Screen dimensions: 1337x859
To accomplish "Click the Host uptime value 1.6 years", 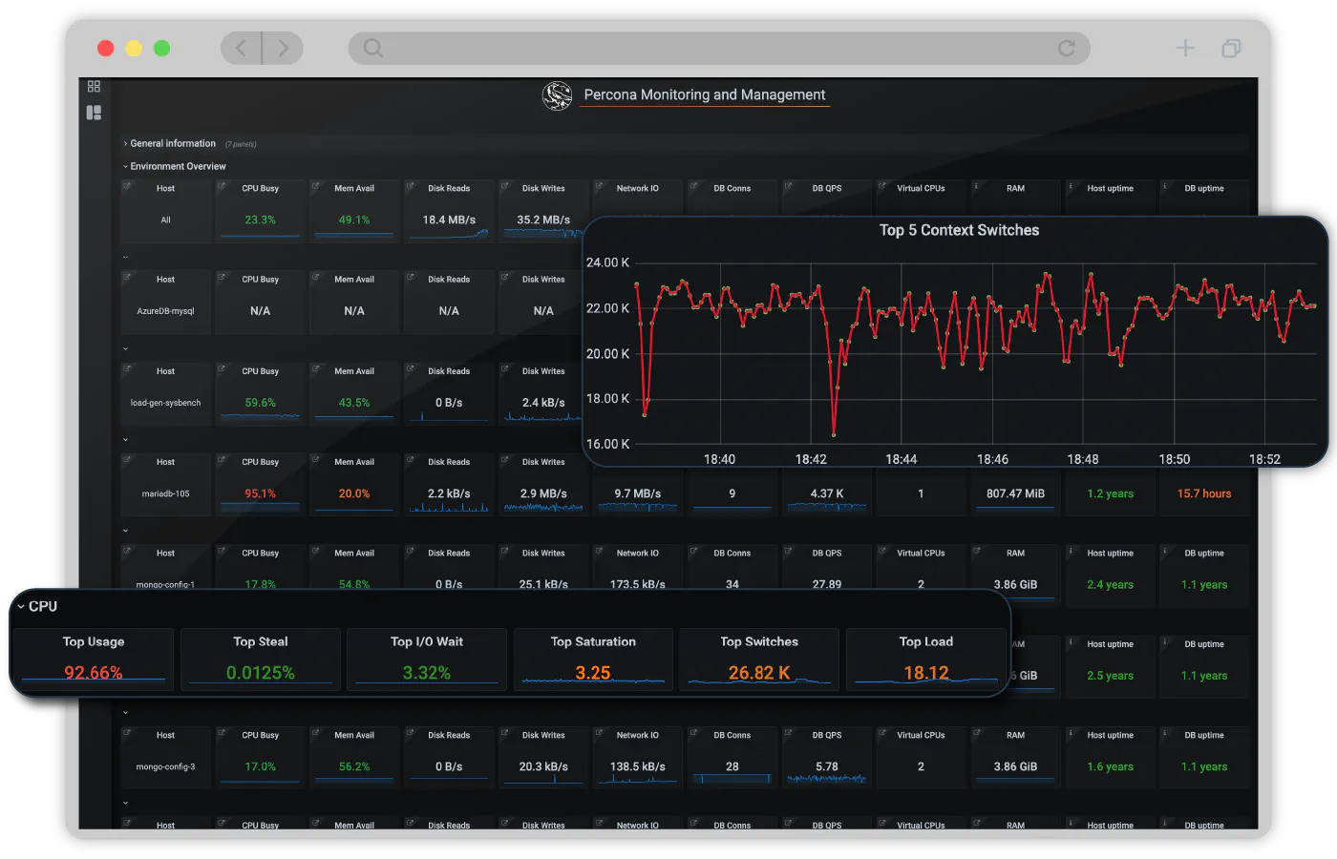I will [1110, 766].
